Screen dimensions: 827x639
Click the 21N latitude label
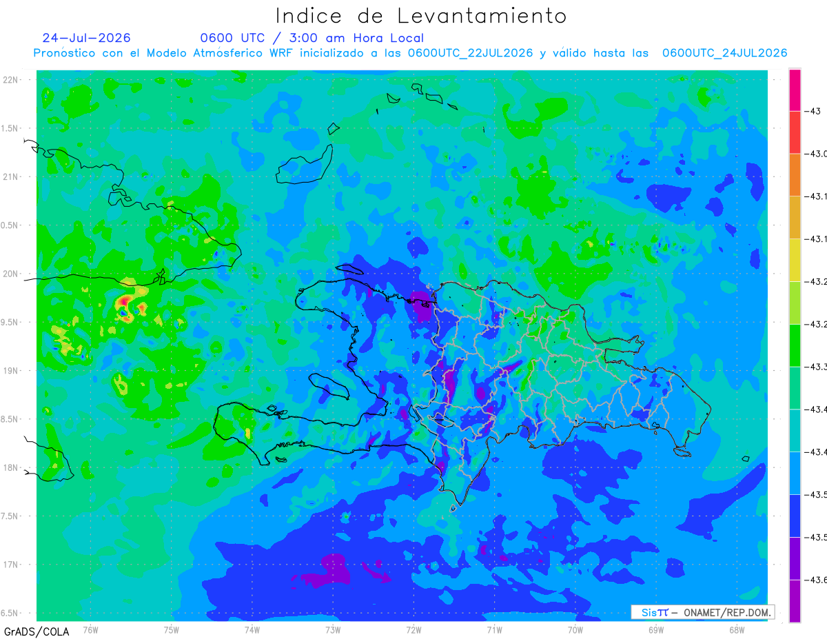click(x=11, y=177)
